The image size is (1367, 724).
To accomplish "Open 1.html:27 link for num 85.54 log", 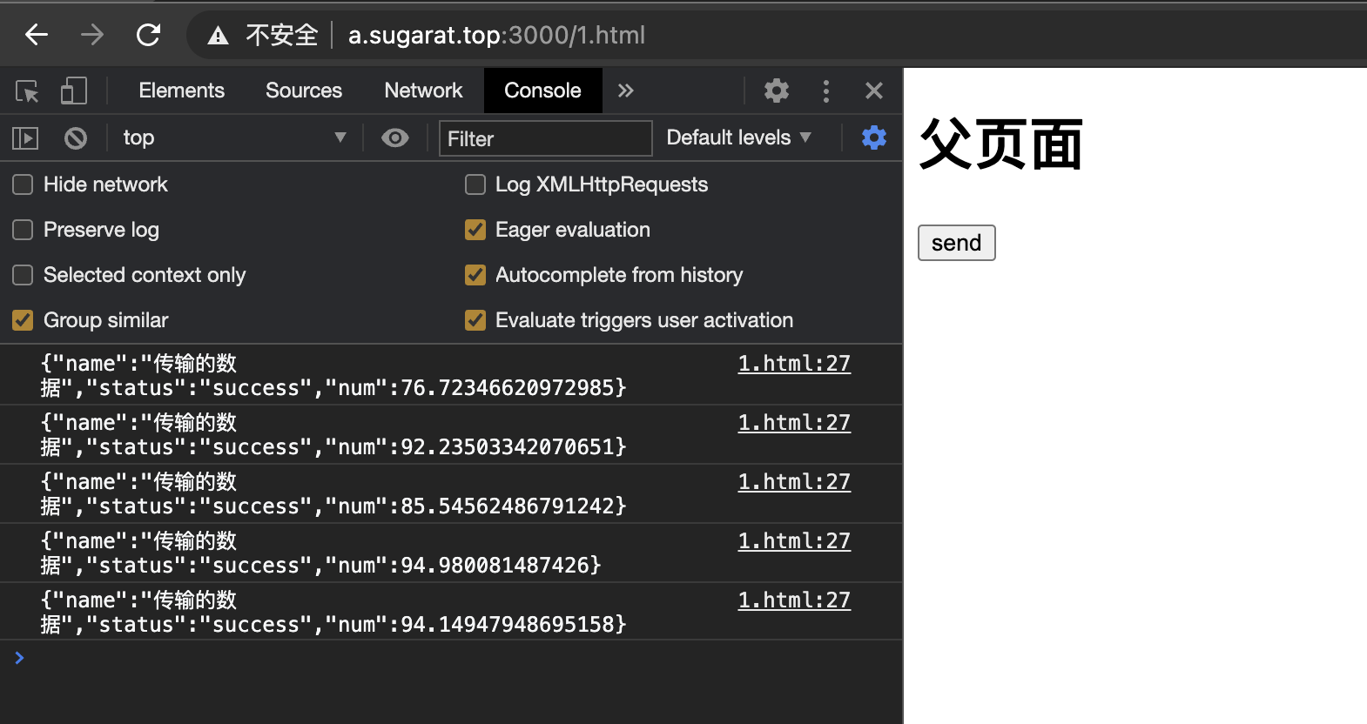I will tap(794, 482).
